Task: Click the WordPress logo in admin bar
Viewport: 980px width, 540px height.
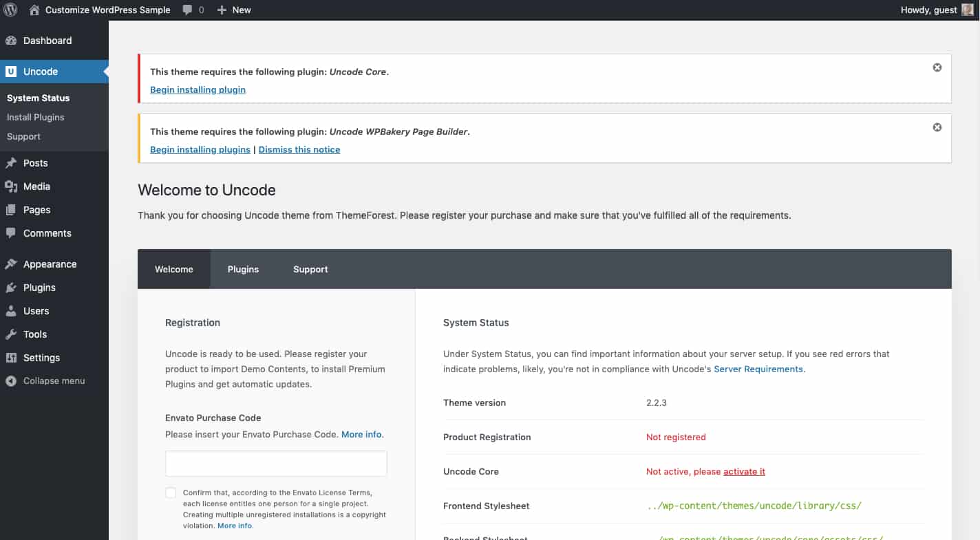Action: pos(10,10)
